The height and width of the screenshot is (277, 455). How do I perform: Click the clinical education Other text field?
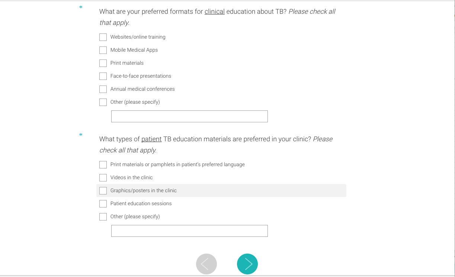coord(189,116)
